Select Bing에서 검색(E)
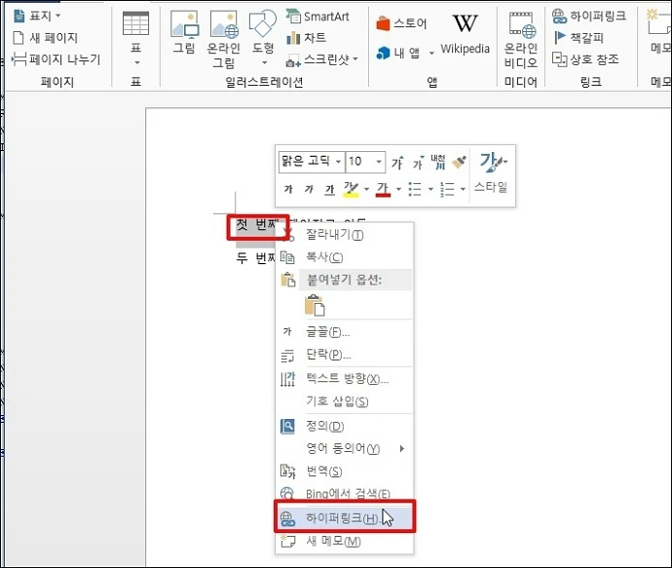The height and width of the screenshot is (568, 672). (345, 494)
